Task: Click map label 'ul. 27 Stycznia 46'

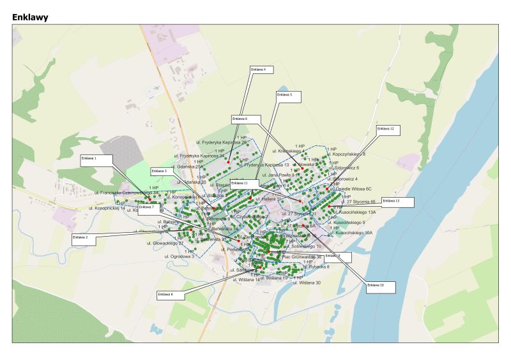Action: pyautogui.click(x=358, y=202)
